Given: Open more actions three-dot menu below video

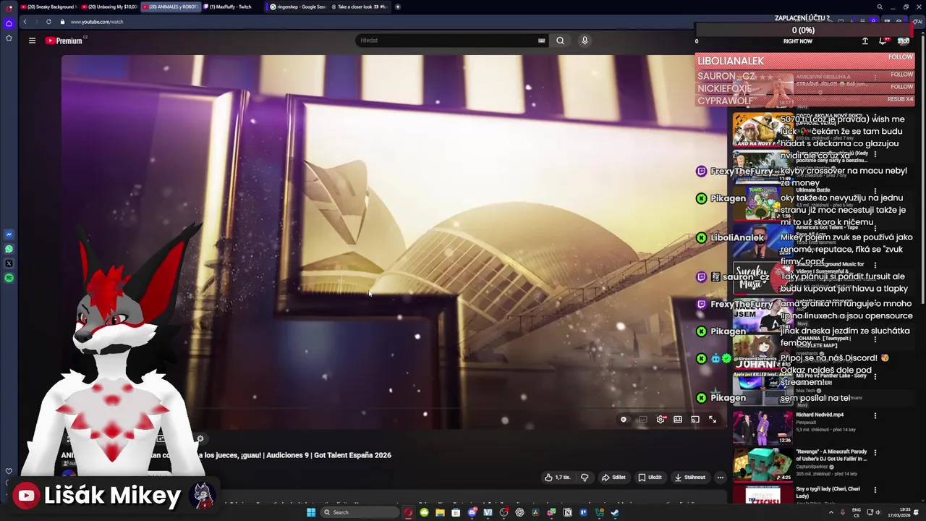Looking at the screenshot, I should click(x=720, y=478).
